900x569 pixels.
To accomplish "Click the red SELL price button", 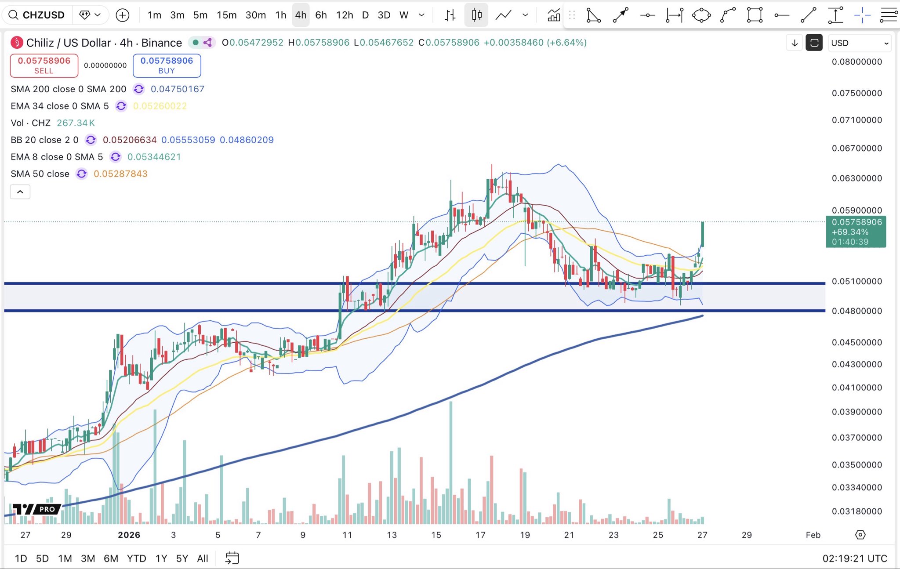I will pyautogui.click(x=44, y=65).
